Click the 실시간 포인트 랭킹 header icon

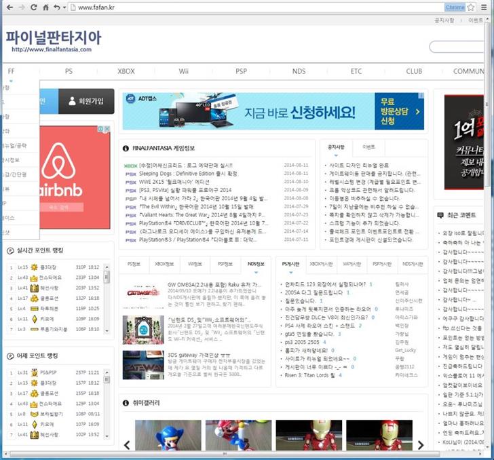(10, 251)
